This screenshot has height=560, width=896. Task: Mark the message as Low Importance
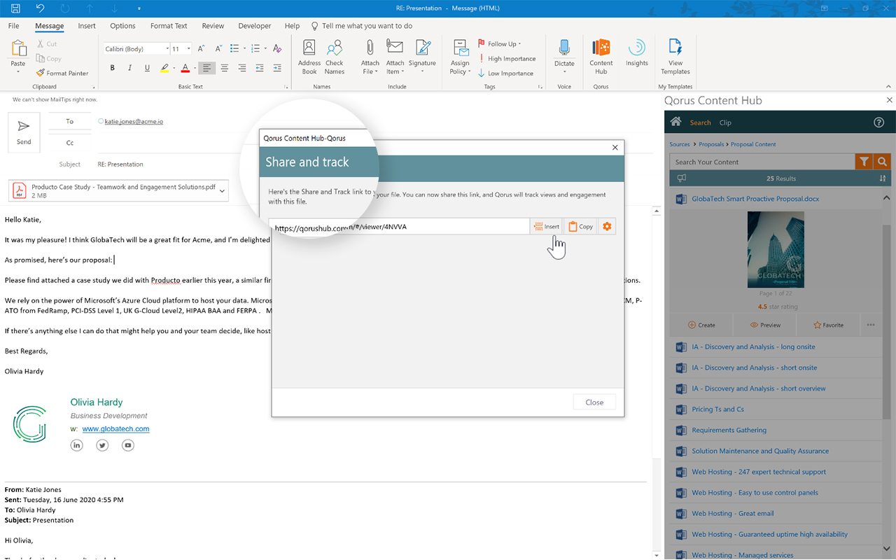(505, 73)
